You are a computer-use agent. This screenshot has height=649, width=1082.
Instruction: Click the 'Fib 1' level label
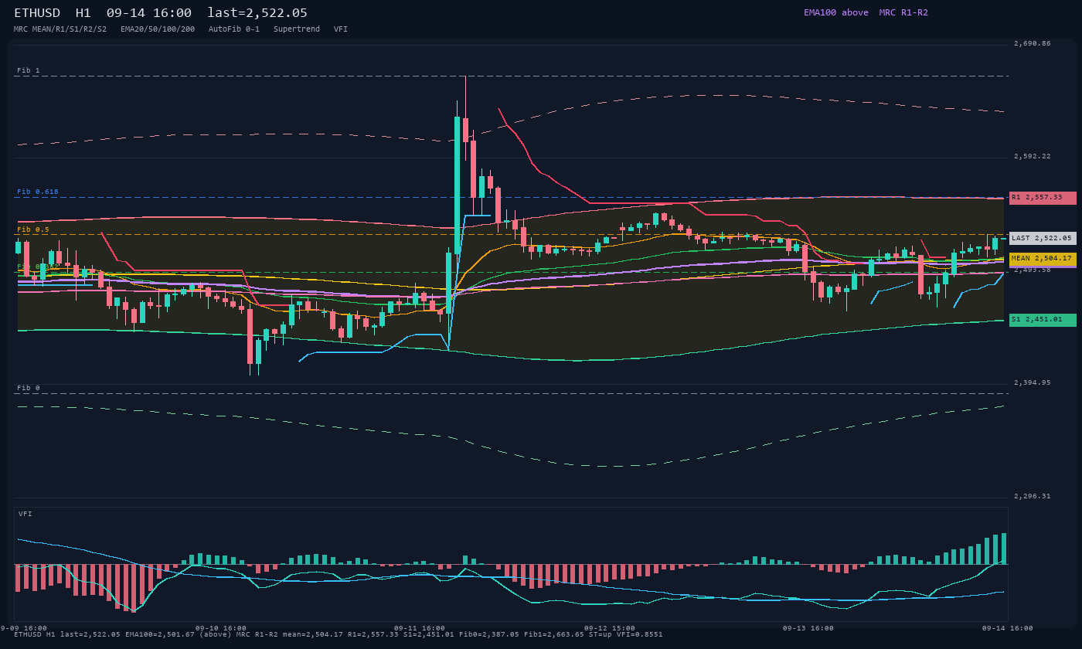(x=29, y=70)
